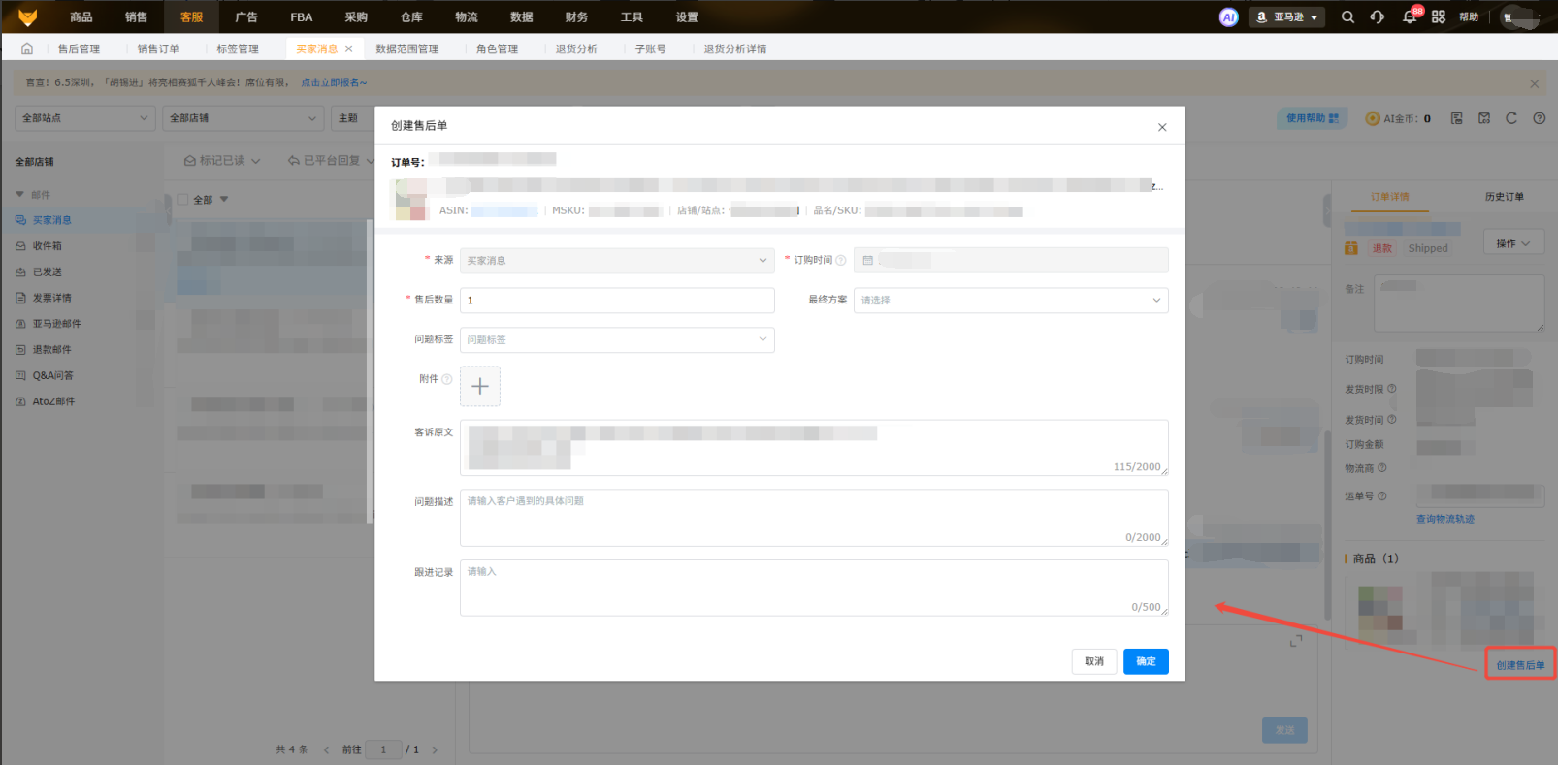This screenshot has height=765, width=1558.
Task: Click the 查询物流轨迹 link
Action: pyautogui.click(x=1445, y=520)
